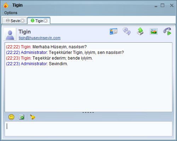Toggle the spell check icon
177x141 pixels.
click(22, 117)
